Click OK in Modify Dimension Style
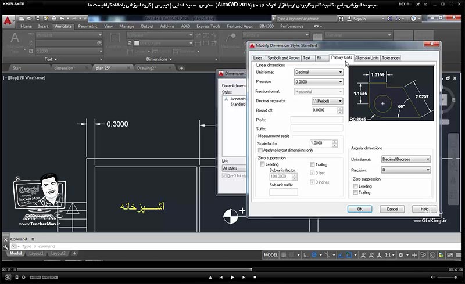This screenshot has height=284, width=465. (x=360, y=209)
